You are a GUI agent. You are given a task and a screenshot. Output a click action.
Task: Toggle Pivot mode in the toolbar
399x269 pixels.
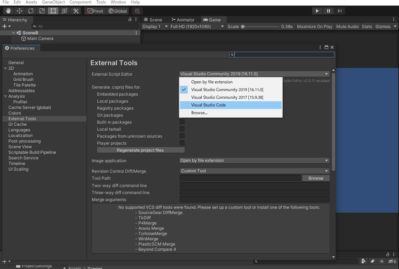coord(95,11)
